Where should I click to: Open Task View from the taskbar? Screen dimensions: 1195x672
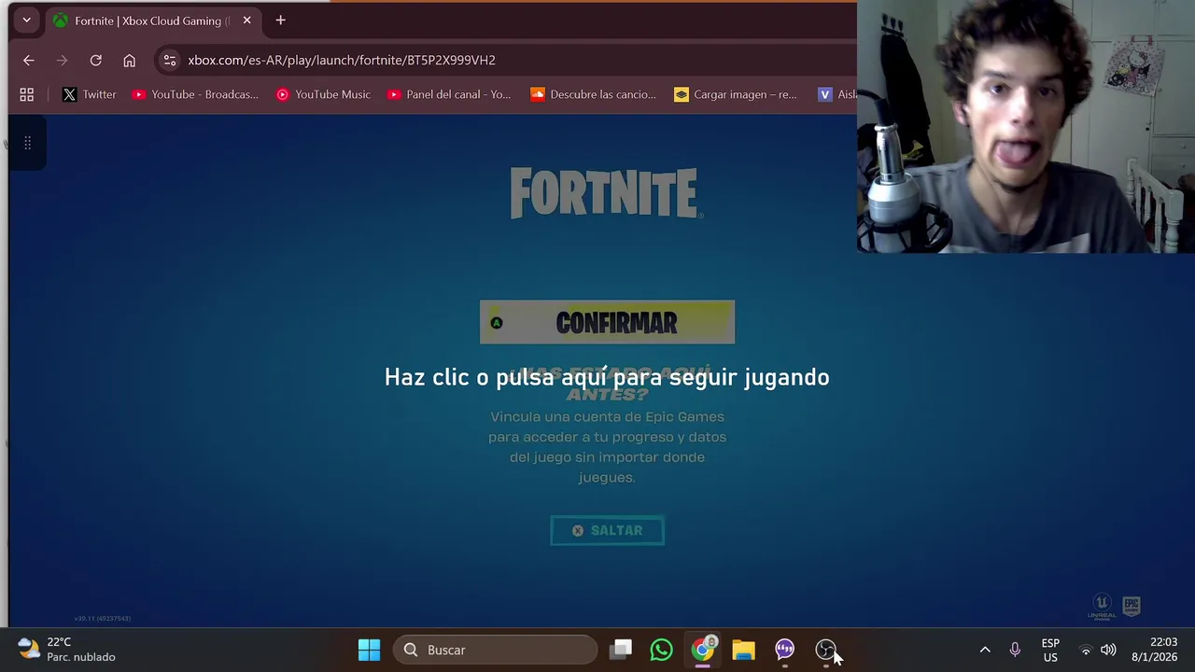(621, 650)
